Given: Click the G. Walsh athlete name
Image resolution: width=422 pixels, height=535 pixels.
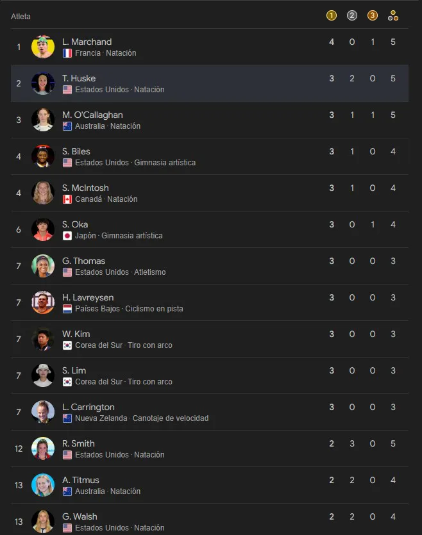Looking at the screenshot, I should pyautogui.click(x=80, y=516).
